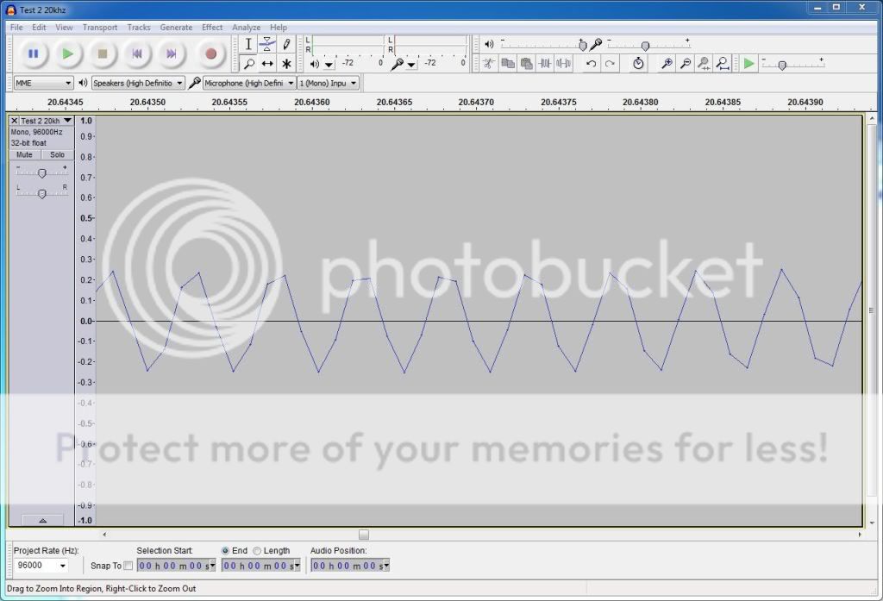Select the Length radio button
The image size is (883, 601).
(x=257, y=551)
